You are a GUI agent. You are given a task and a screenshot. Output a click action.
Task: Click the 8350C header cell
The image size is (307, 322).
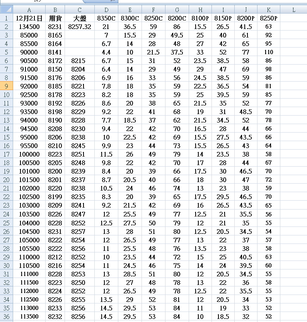106,18
